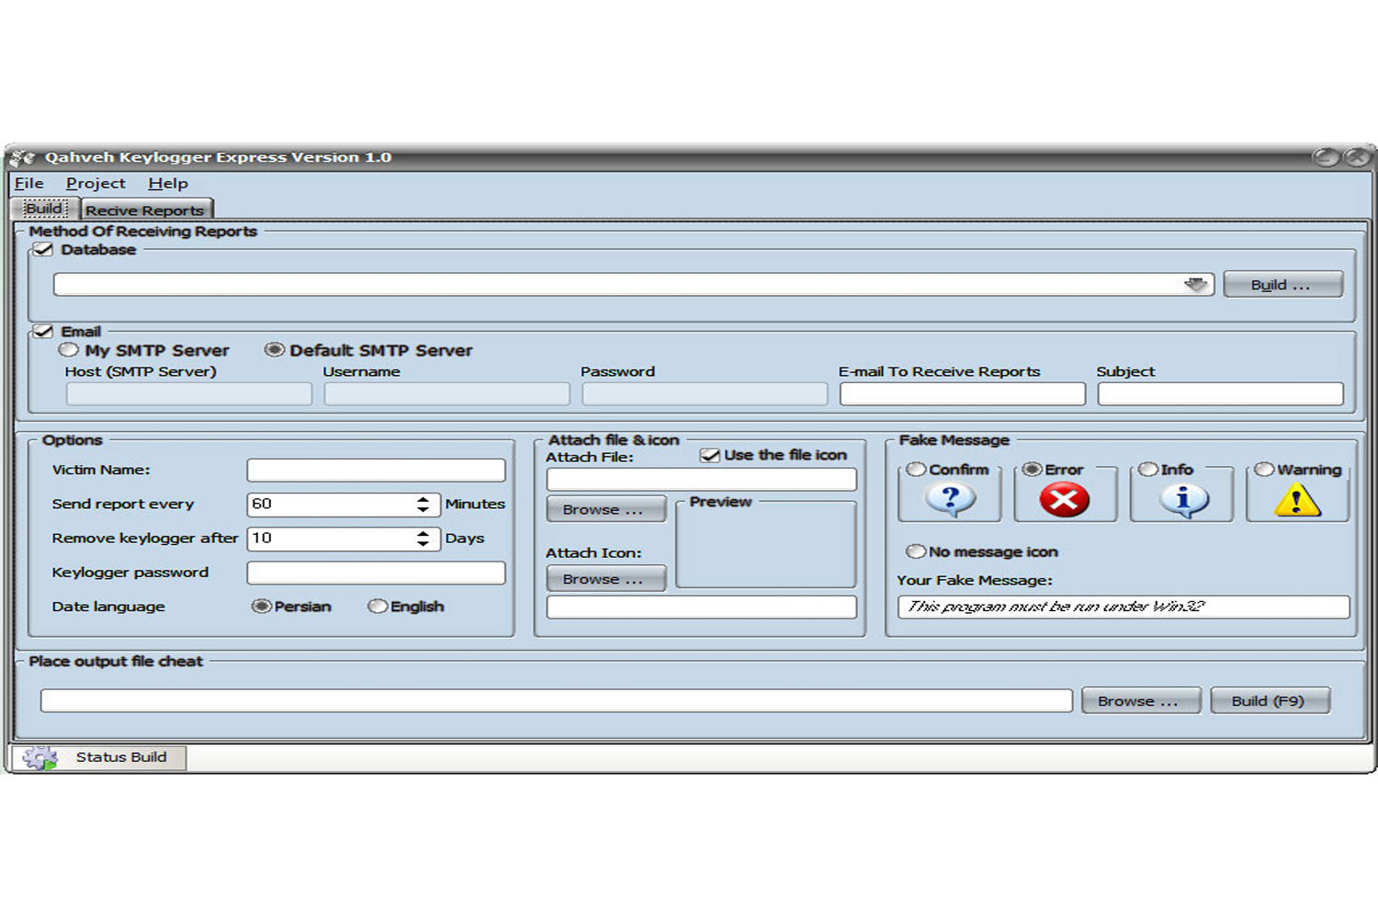Decrease the Remove keylogger after days value

[x=423, y=544]
